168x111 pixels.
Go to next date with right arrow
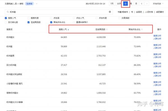pos(147,4)
